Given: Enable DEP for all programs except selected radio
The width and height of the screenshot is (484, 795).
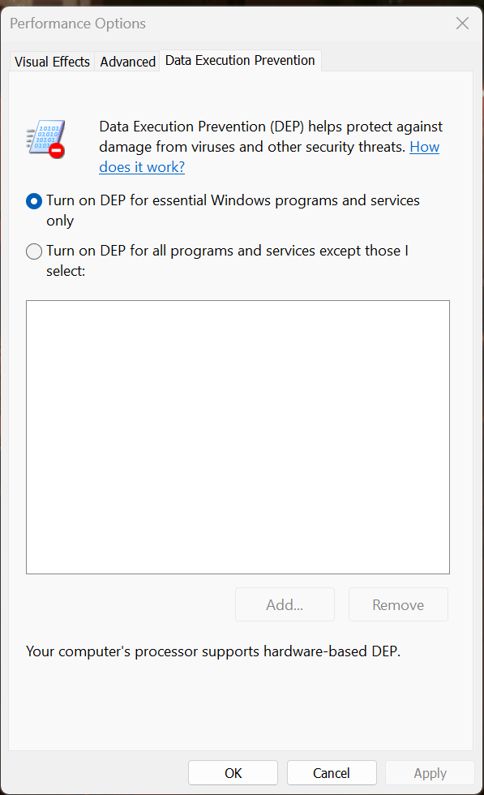Looking at the screenshot, I should pos(34,251).
